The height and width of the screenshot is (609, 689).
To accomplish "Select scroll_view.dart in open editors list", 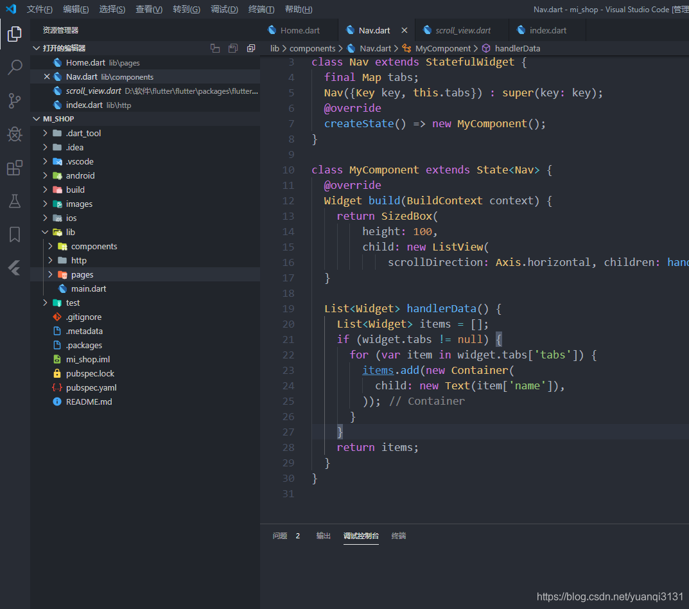I will pos(145,91).
